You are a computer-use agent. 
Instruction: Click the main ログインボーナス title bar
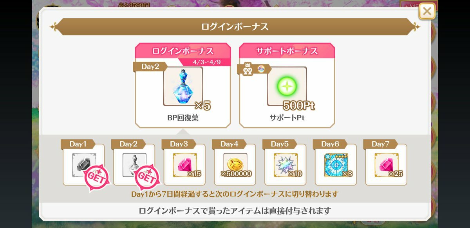point(235,27)
